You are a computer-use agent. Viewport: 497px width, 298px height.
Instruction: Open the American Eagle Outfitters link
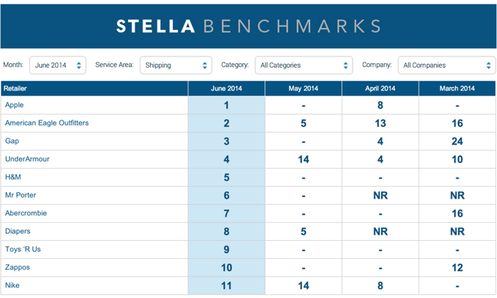coord(47,123)
